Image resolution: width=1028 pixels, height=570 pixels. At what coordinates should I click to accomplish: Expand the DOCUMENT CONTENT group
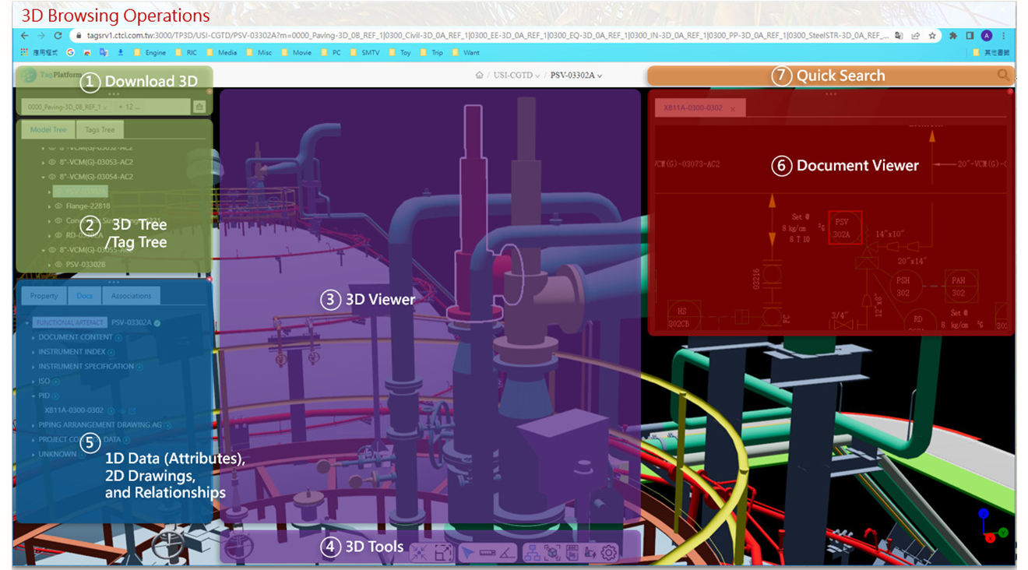[x=33, y=338]
